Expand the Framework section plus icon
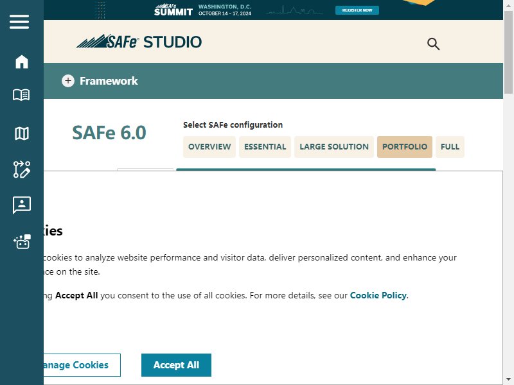514x385 pixels. [x=68, y=81]
